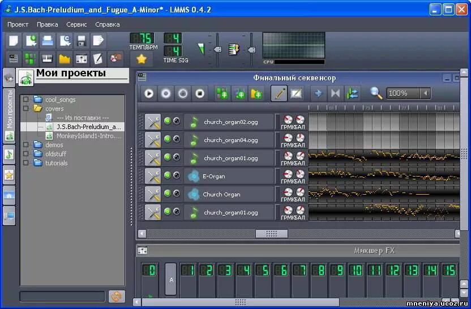This screenshot has height=309, width=471.
Task: Expand the cool_songs folder
Action: [x=26, y=100]
